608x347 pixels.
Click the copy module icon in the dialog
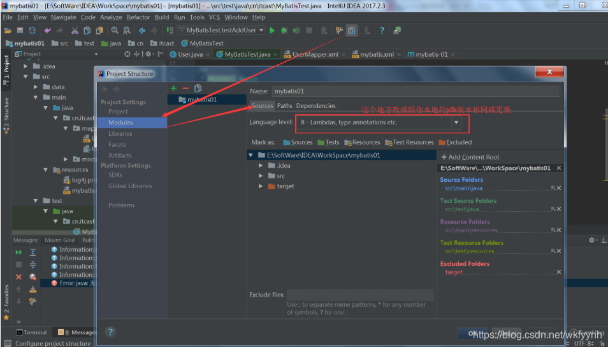198,89
